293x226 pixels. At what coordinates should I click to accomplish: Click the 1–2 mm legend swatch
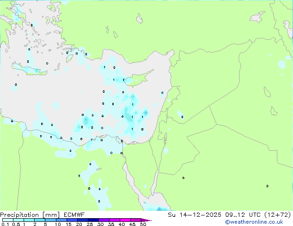(x=29, y=220)
